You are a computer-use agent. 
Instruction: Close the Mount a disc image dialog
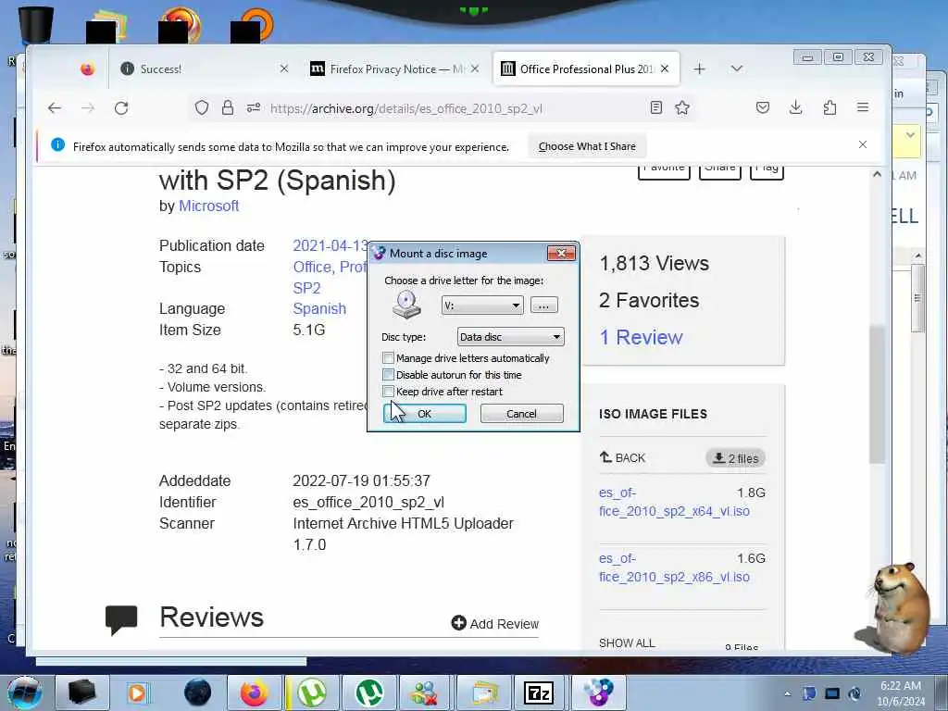coord(561,254)
